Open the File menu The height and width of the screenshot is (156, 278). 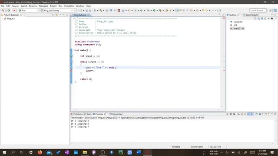click(3, 6)
